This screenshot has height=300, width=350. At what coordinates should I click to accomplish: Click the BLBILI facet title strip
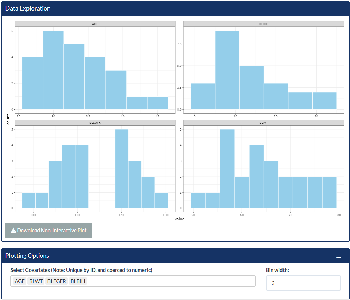[264, 24]
